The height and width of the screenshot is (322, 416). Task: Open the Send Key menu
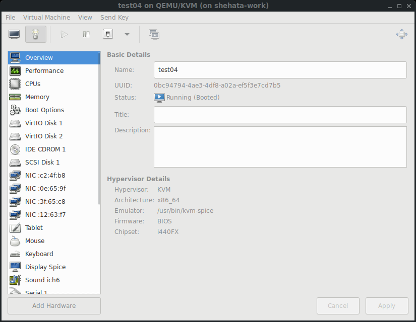(x=114, y=17)
